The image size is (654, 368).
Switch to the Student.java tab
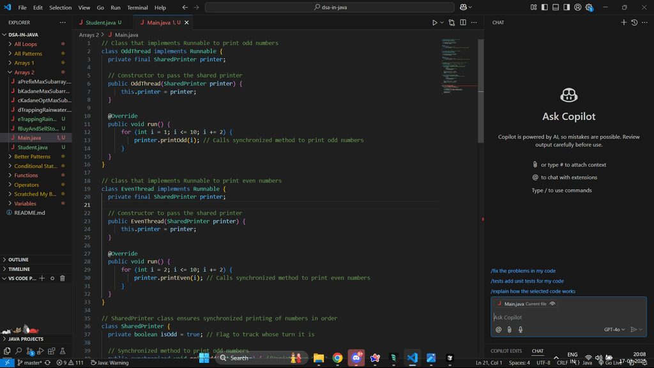[x=102, y=22]
